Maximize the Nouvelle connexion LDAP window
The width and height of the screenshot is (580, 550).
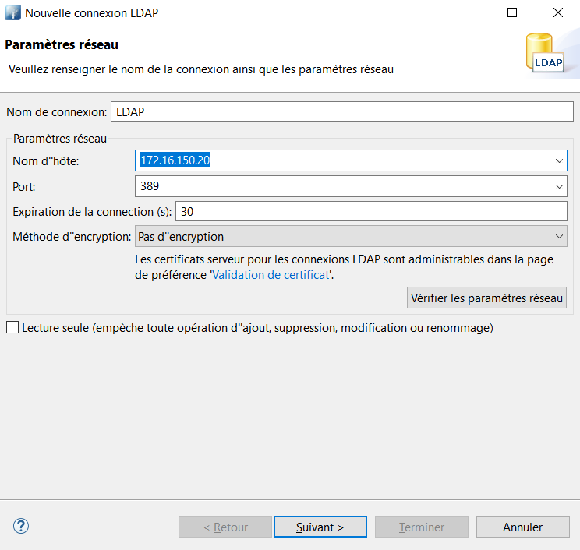512,12
